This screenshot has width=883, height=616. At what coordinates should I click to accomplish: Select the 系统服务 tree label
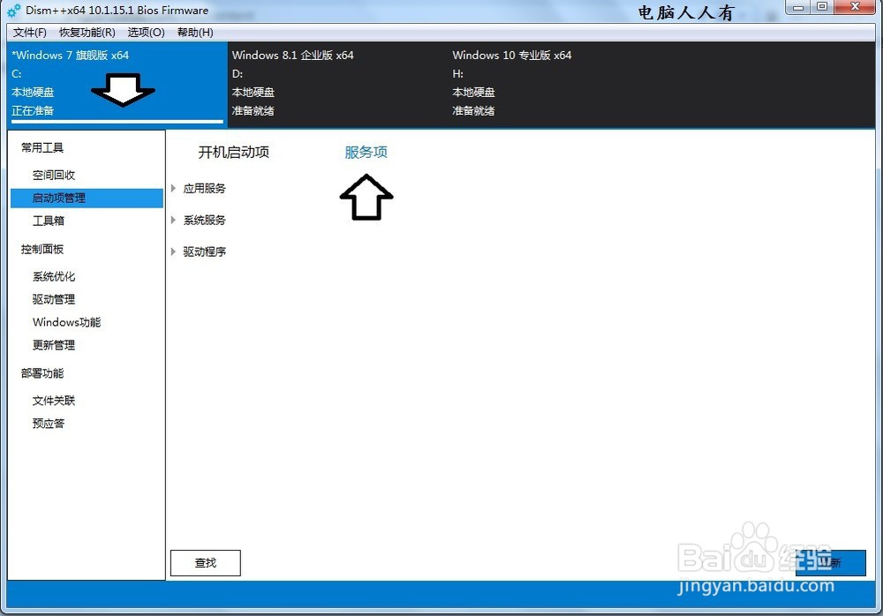(x=205, y=220)
